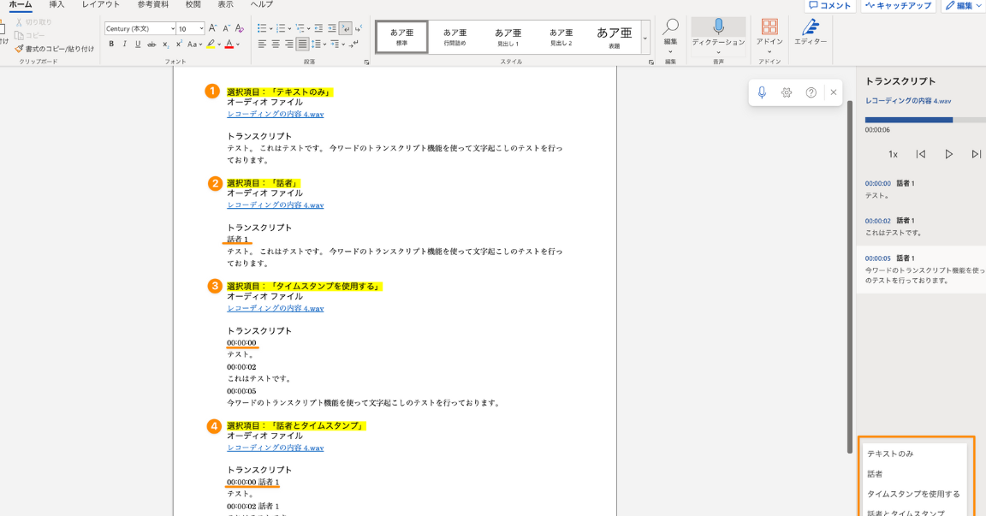Viewport: 986px width, 516px height.
Task: Switch to the Home (ホーム) tab
Action: pyautogui.click(x=21, y=4)
